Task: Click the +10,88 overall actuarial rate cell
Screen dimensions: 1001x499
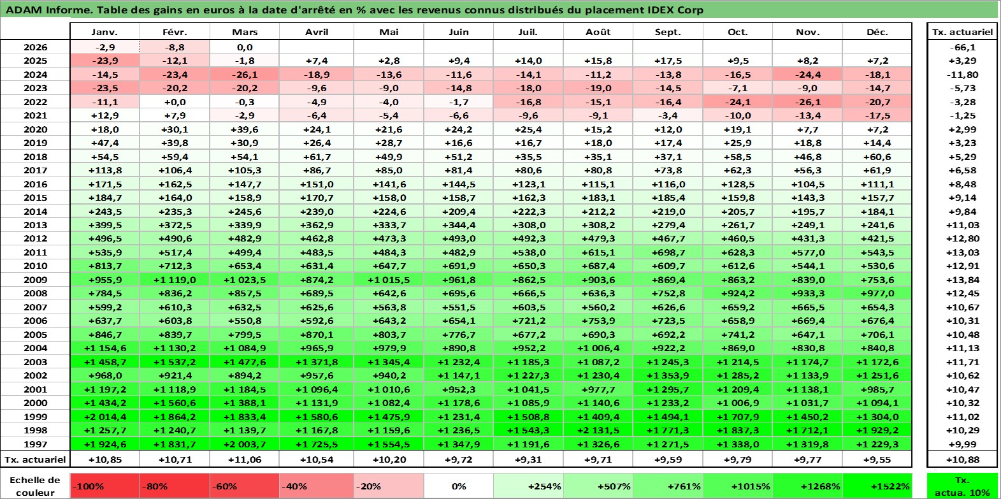Action: tap(962, 459)
